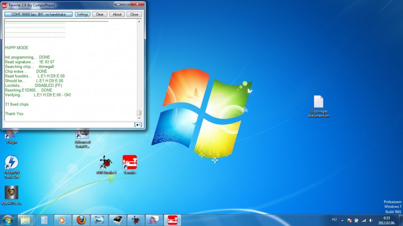Clear the Termite terminal output
Viewport: 403px width, 226px height.
[x=100, y=15]
